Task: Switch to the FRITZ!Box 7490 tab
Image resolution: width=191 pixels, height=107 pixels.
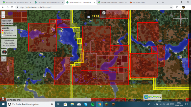Action: (x=144, y=2)
